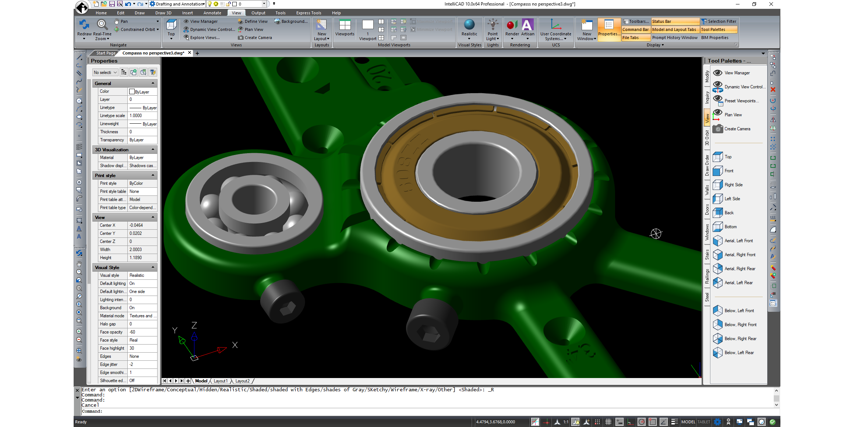Choose Right Side view in Tool Palettes
Image resolution: width=854 pixels, height=427 pixels.
[x=728, y=185]
